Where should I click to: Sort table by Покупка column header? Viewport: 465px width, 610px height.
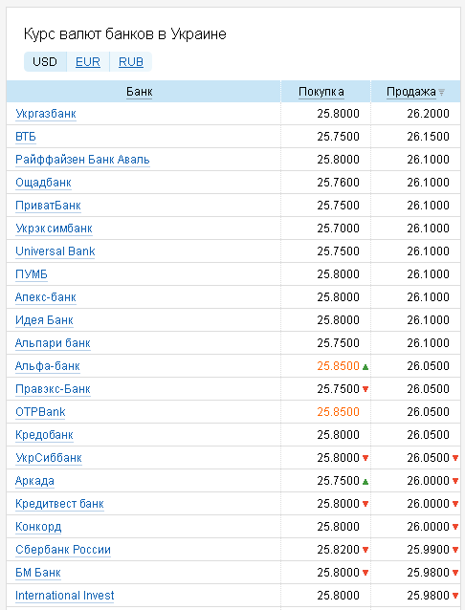321,92
